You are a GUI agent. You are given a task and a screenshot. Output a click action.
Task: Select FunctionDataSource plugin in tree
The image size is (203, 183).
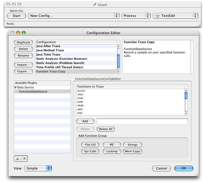(x=33, y=91)
